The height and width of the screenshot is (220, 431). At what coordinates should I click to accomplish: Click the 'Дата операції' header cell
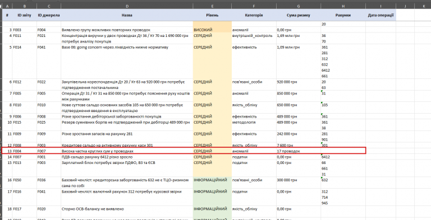380,15
